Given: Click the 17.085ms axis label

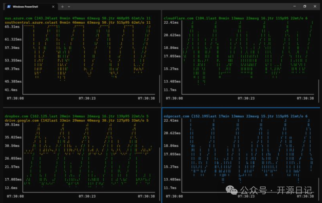Looking at the screenshot, I should [13, 180].
